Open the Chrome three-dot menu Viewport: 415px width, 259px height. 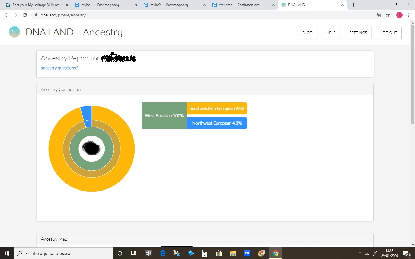(x=409, y=15)
